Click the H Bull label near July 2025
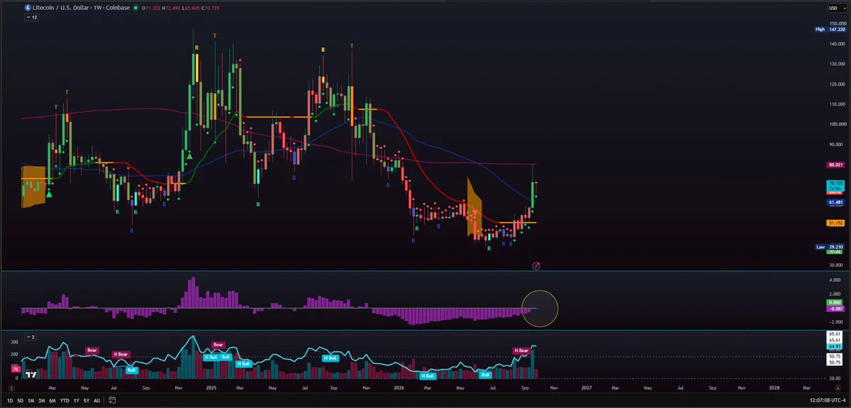The height and width of the screenshot is (408, 851). [x=330, y=358]
